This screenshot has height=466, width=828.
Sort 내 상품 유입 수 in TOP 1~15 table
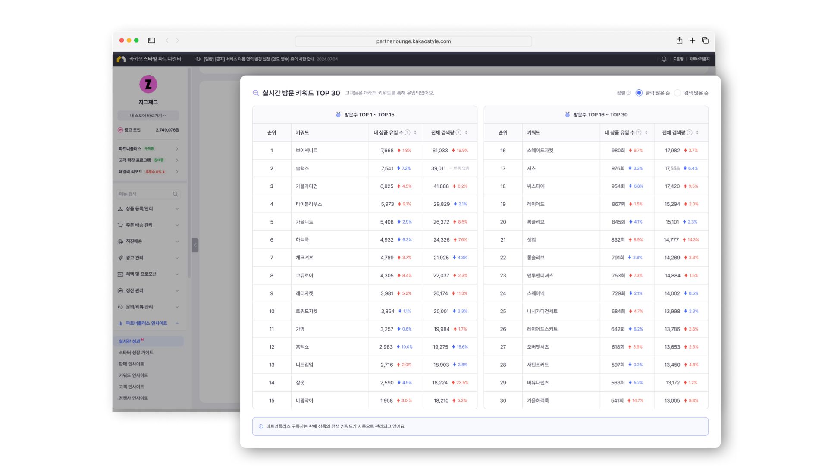pos(415,133)
